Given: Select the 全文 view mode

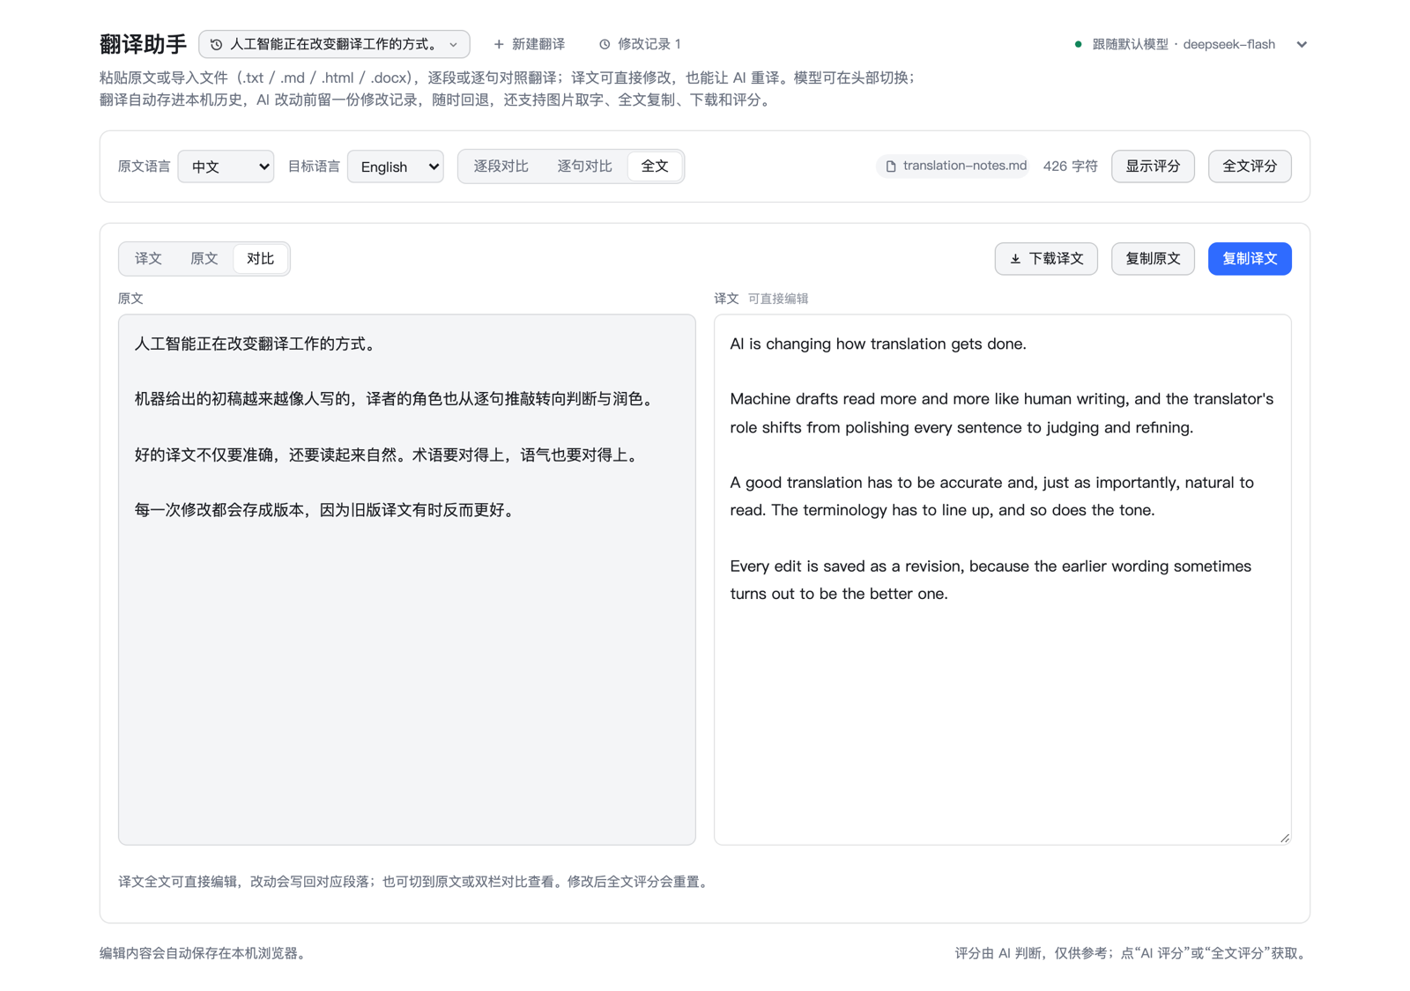Looking at the screenshot, I should 655,166.
